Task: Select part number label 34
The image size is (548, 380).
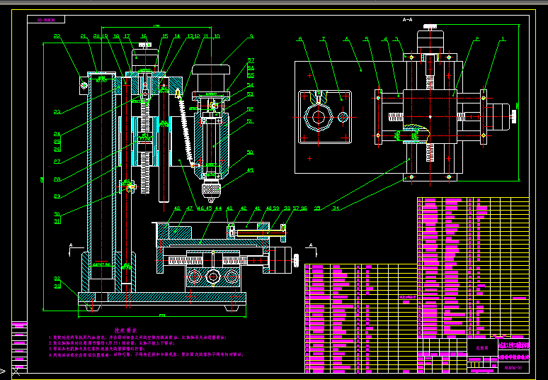Action: [x=336, y=208]
